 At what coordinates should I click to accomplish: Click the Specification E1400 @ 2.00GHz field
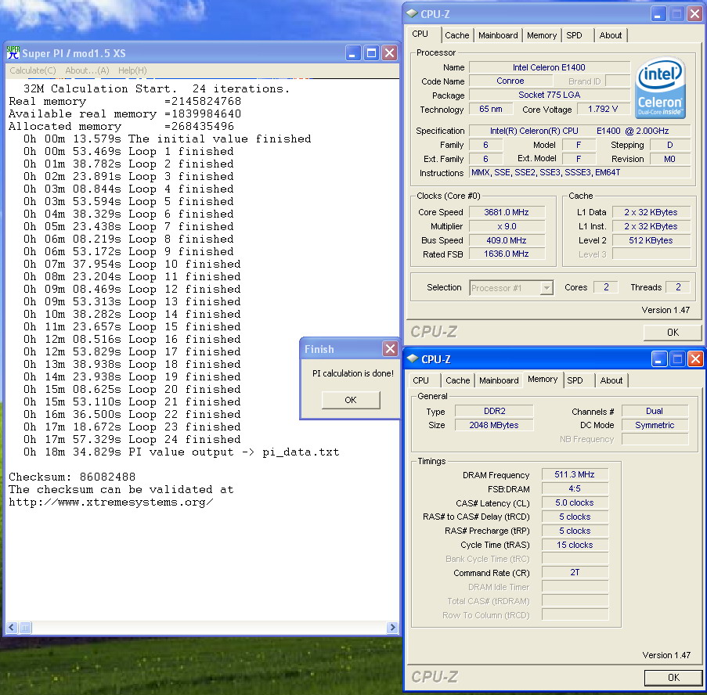pos(580,131)
